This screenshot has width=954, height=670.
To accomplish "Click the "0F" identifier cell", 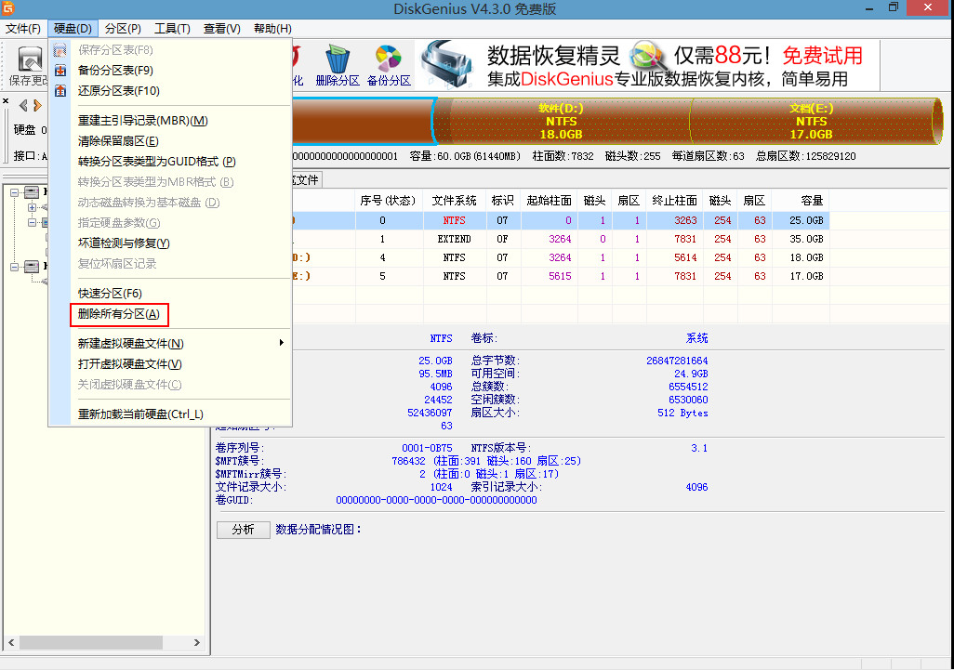I will (x=502, y=239).
